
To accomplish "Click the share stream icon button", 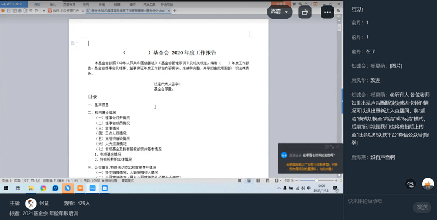I will pos(305,12).
